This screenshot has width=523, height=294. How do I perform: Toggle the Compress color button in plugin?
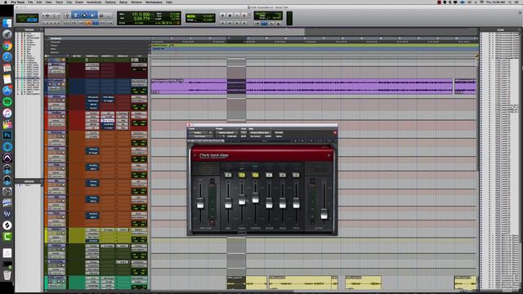tap(255, 175)
